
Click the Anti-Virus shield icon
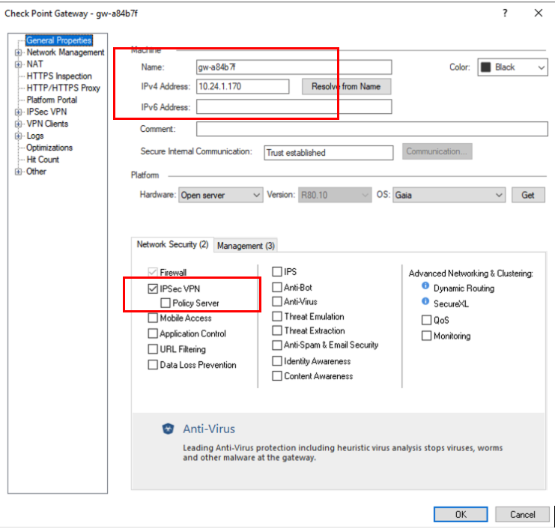[169, 429]
